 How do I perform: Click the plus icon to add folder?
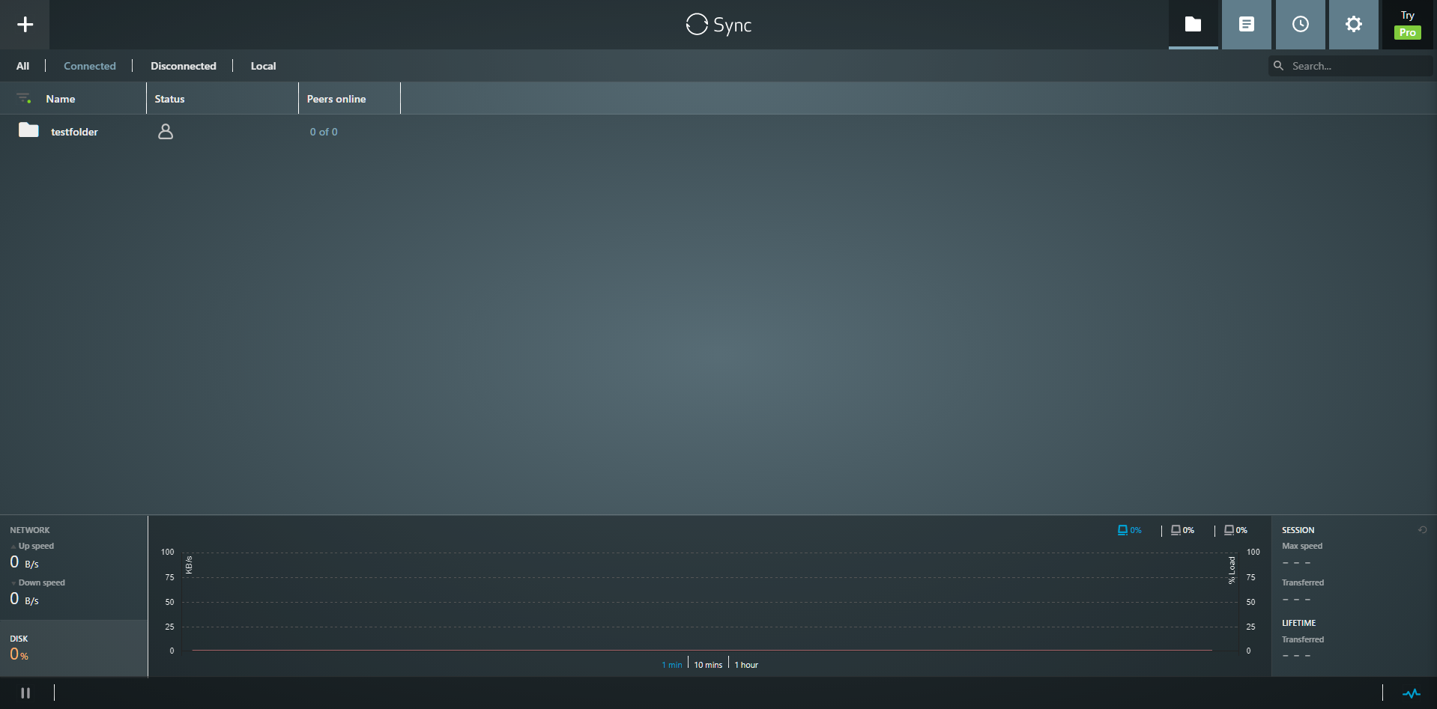[25, 25]
